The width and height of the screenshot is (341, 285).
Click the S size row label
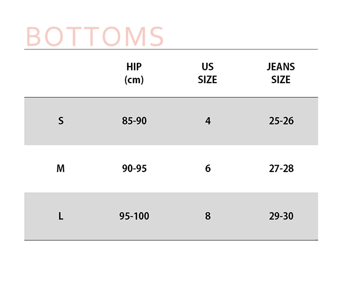(x=61, y=121)
